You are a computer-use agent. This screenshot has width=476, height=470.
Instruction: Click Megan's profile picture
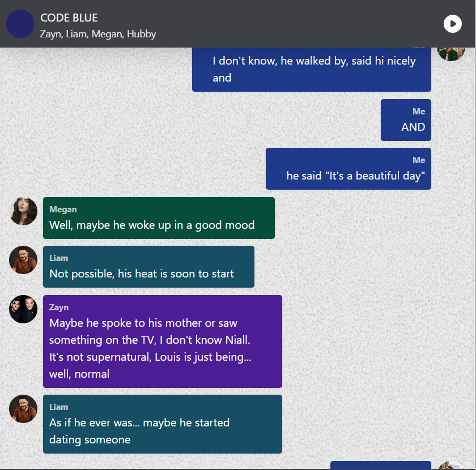(23, 211)
